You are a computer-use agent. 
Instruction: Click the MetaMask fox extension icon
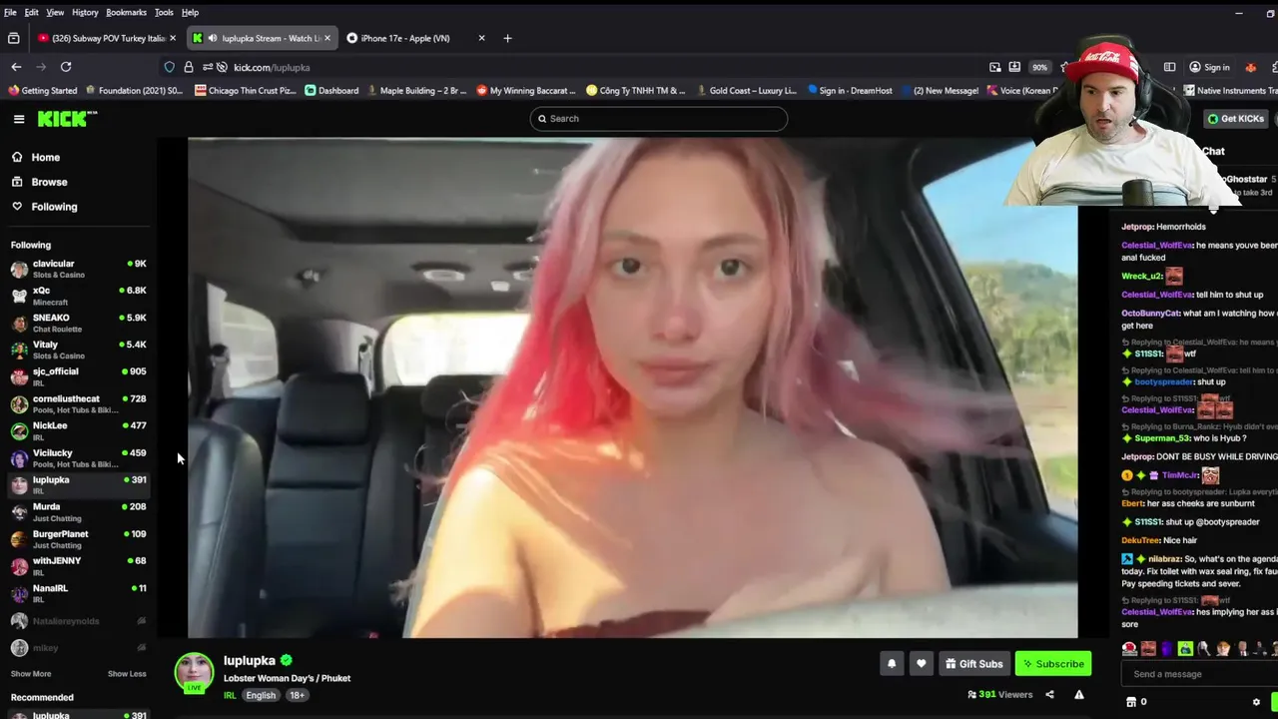point(1250,67)
